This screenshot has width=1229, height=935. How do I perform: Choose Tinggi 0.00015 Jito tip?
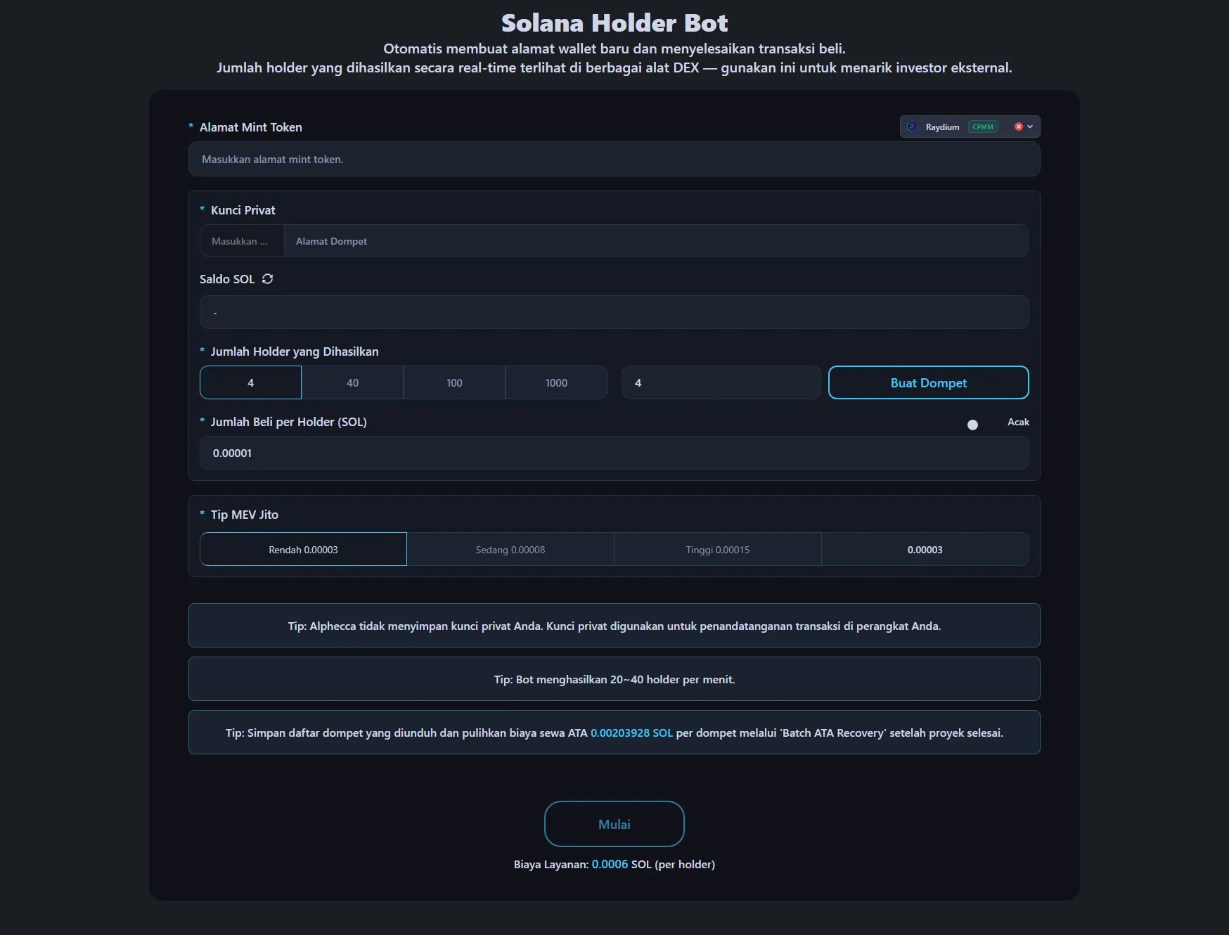coord(717,550)
